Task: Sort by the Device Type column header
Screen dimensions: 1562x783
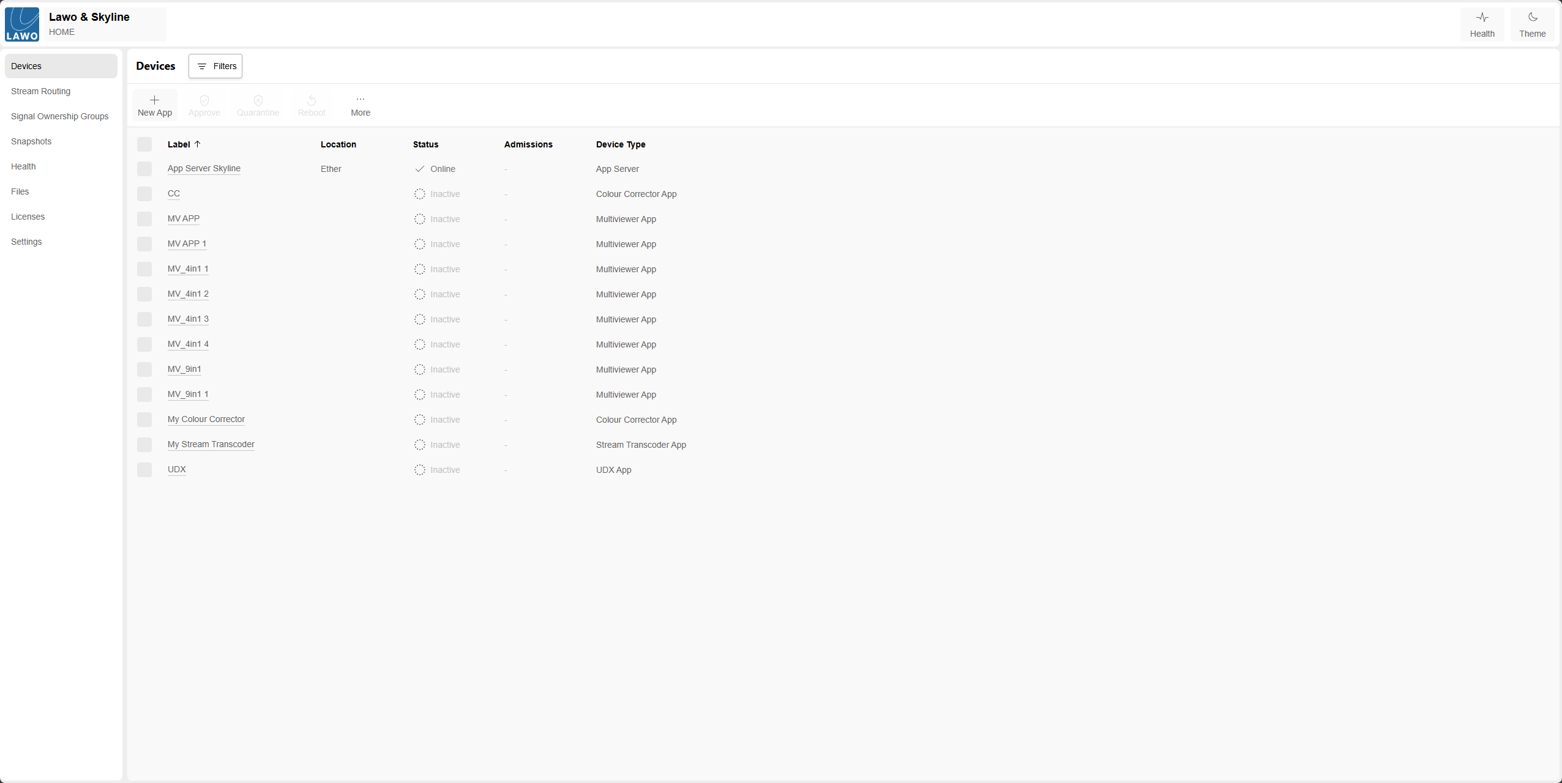Action: [x=621, y=144]
